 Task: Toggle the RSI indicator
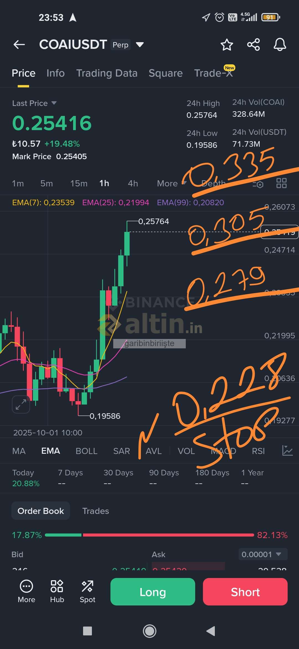[258, 451]
